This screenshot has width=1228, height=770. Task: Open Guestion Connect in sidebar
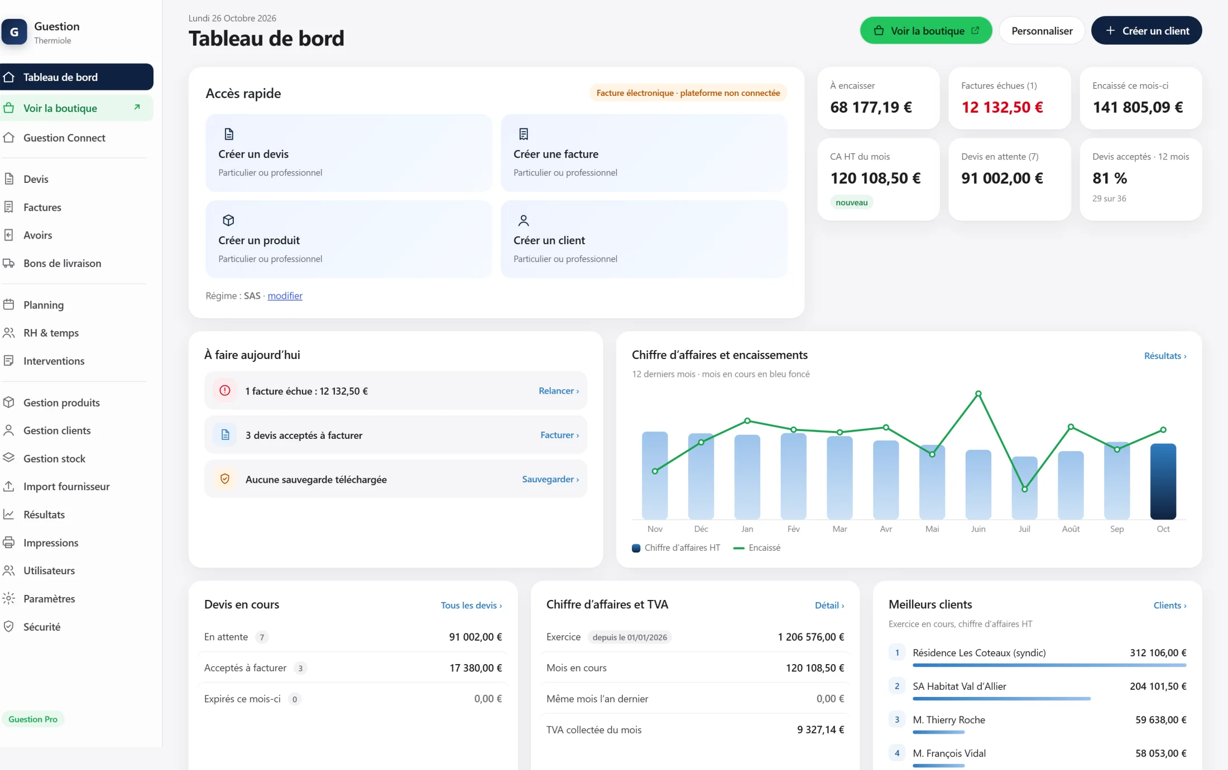(x=77, y=138)
